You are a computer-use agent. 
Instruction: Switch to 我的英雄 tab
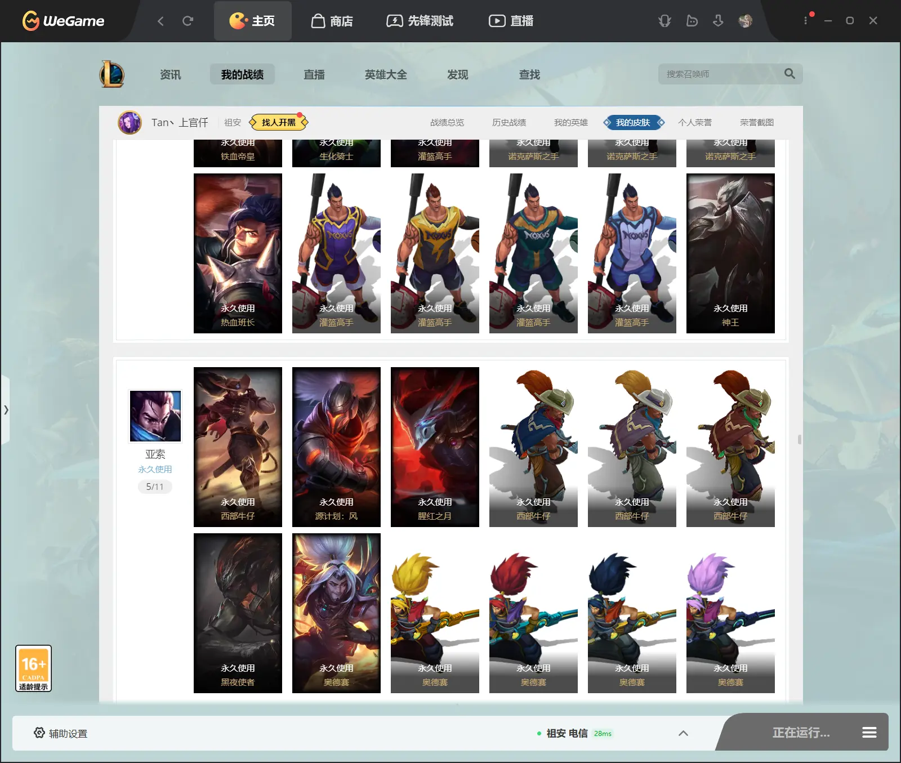tap(571, 122)
